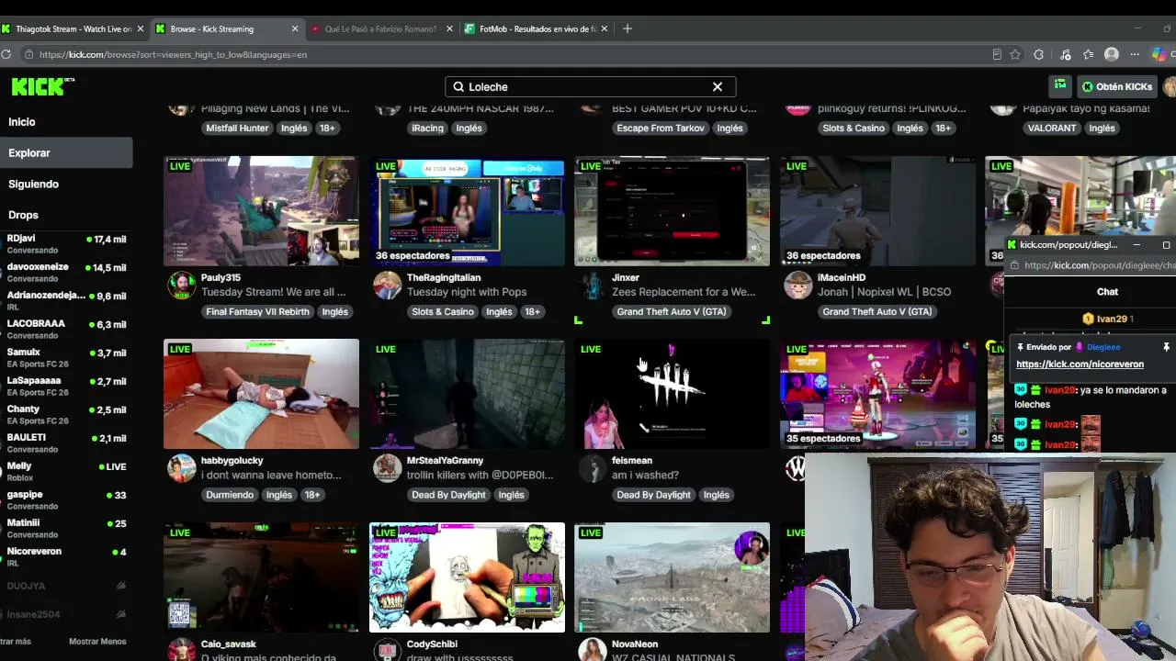Open the media control music icon

[x=1065, y=54]
